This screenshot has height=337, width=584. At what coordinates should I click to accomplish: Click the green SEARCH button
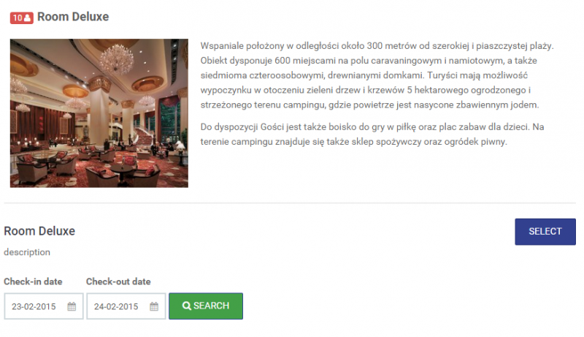[206, 306]
